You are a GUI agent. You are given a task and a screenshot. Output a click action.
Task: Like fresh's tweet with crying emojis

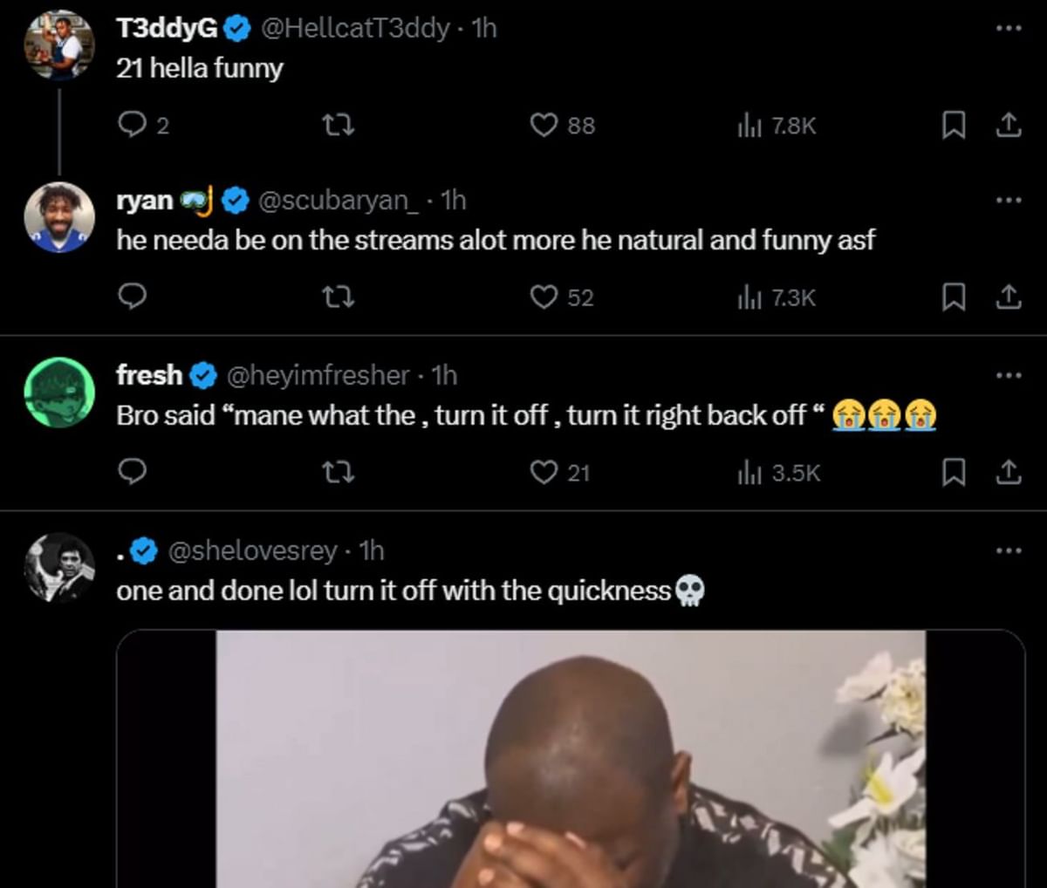[x=544, y=473]
